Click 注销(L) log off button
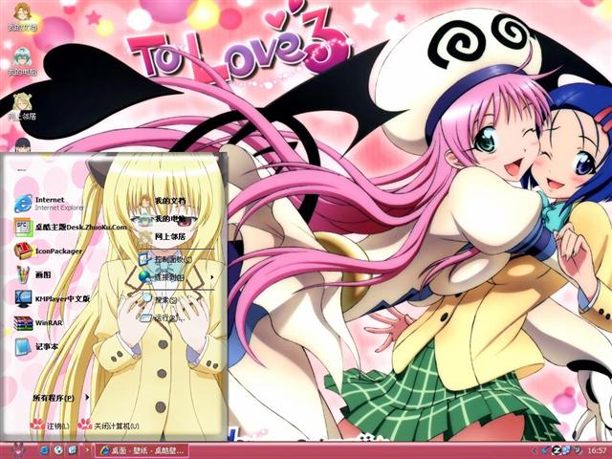 pos(51,426)
